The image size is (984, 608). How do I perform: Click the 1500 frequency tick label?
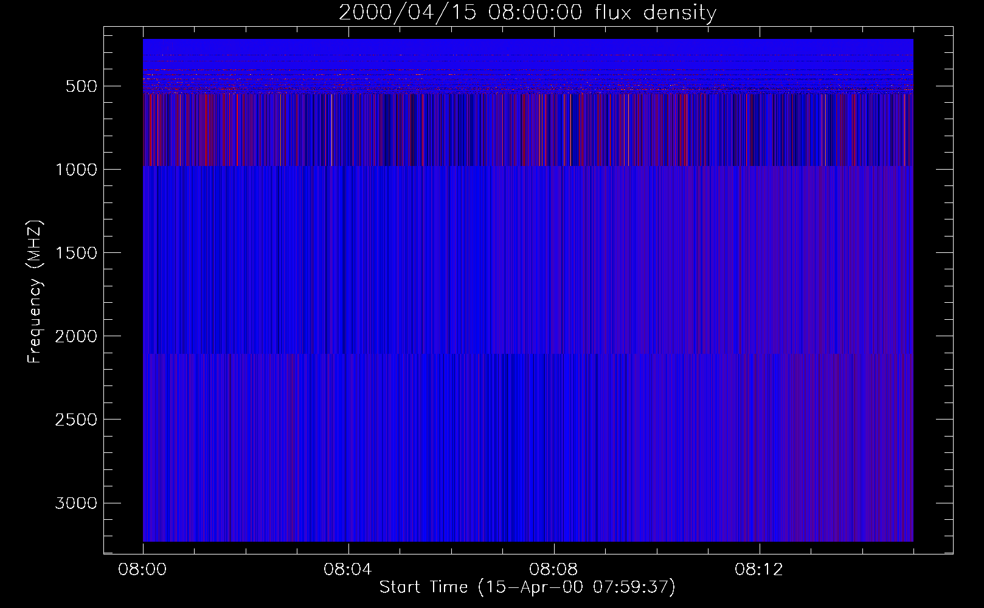(76, 253)
